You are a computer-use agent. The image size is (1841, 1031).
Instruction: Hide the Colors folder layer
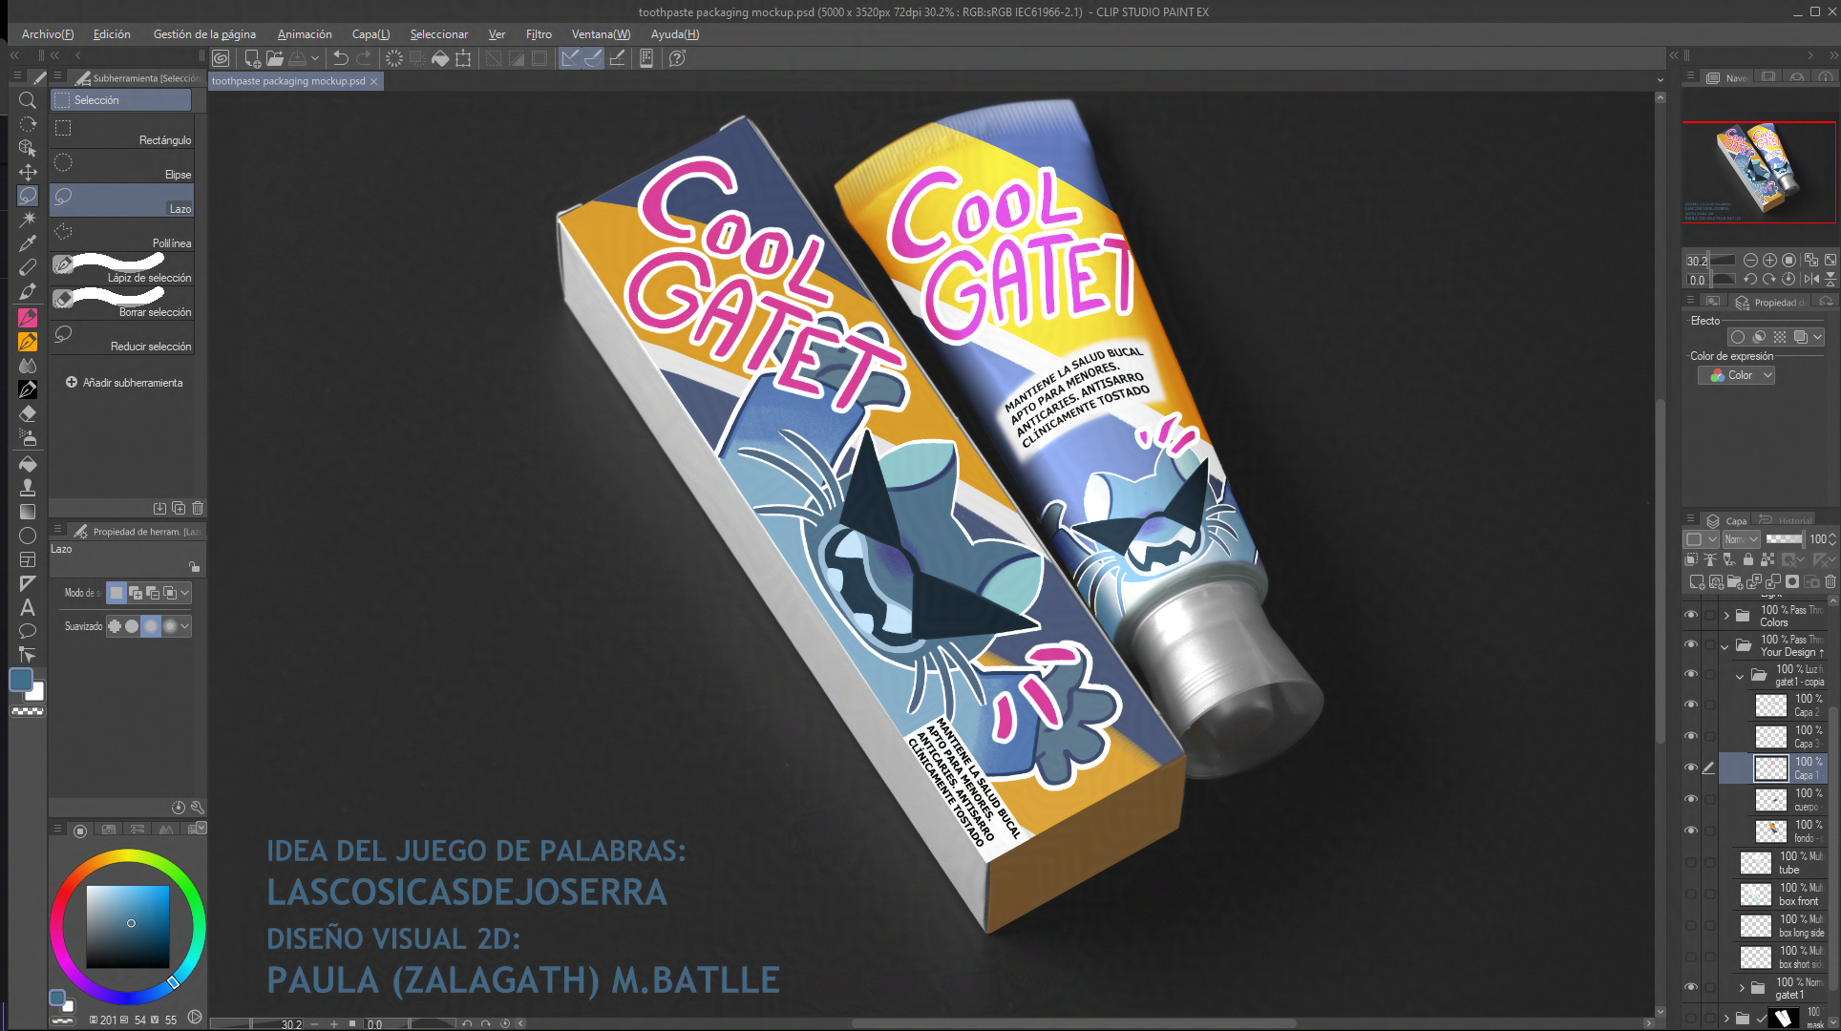1691,615
